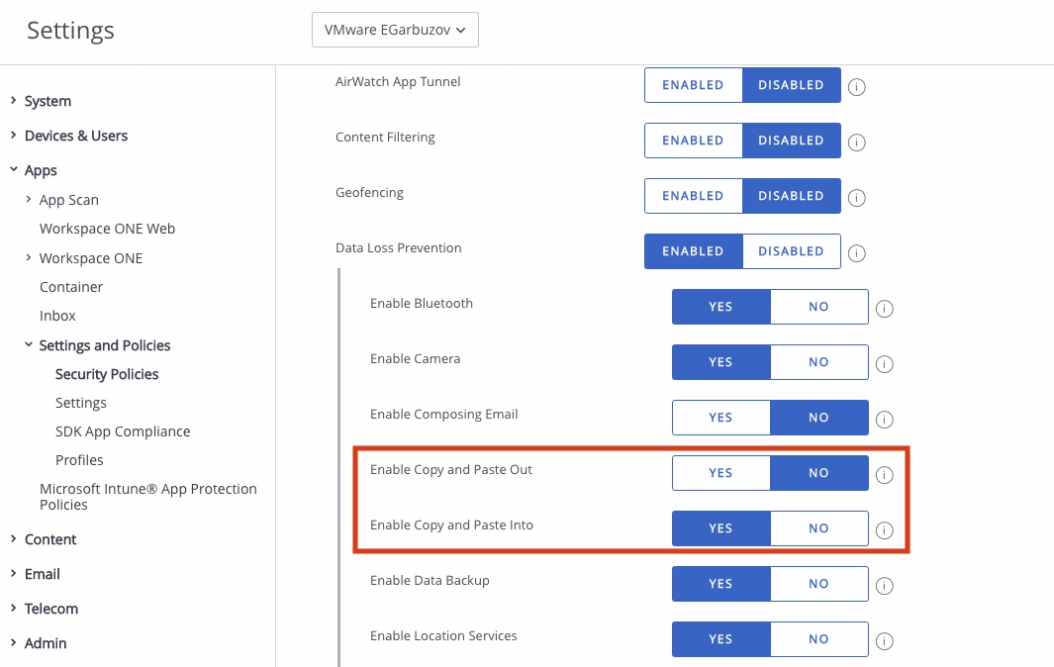Enable the Geofencing option
Image resolution: width=1054 pixels, height=667 pixels.
[x=693, y=196]
